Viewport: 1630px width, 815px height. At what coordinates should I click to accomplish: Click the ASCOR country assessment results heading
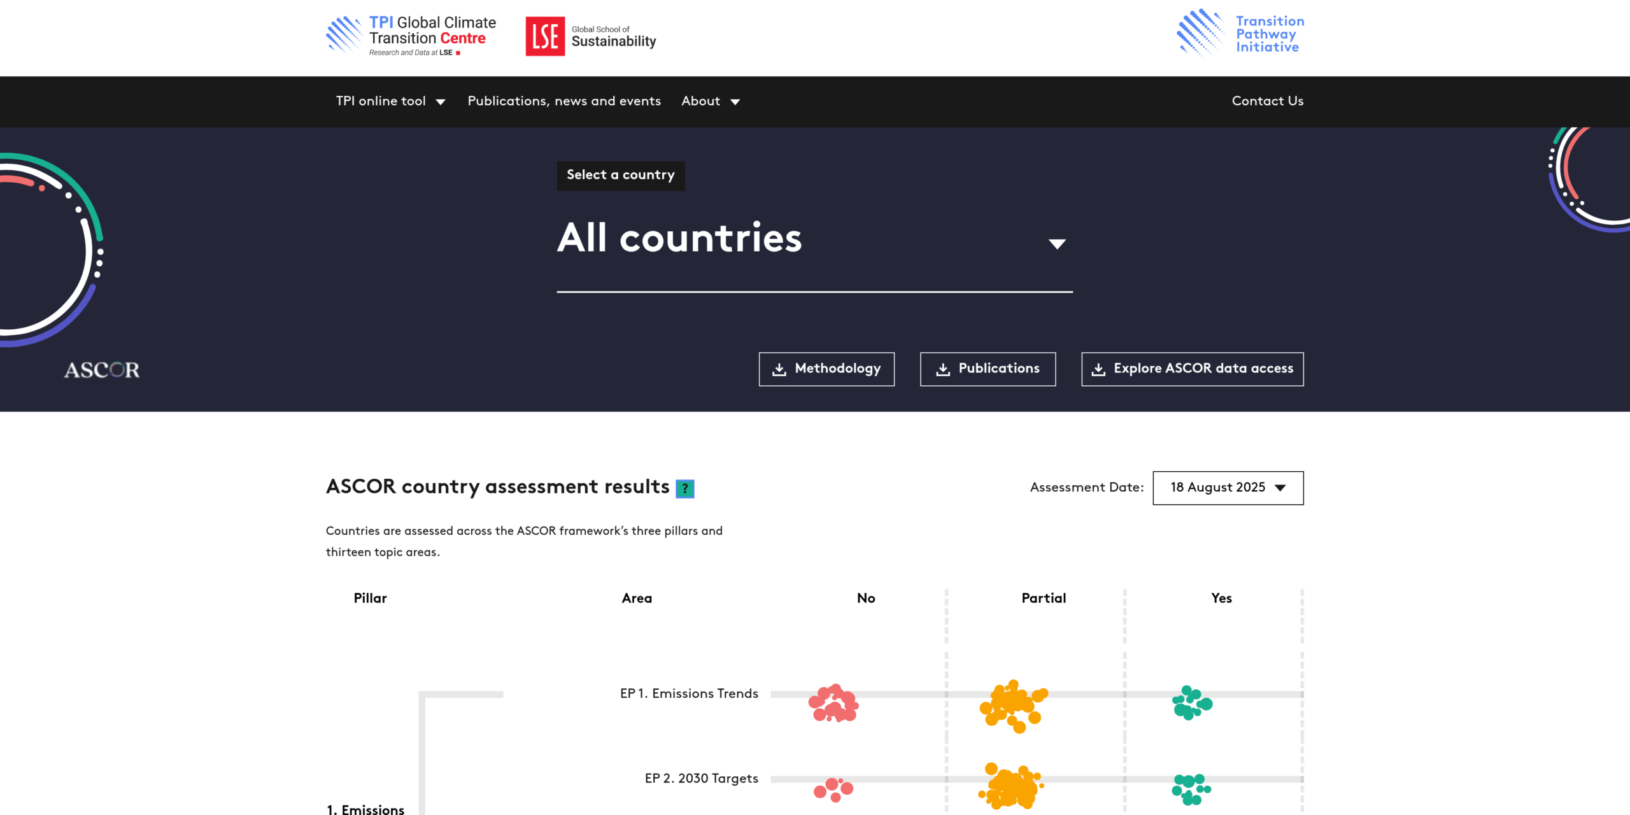[497, 487]
